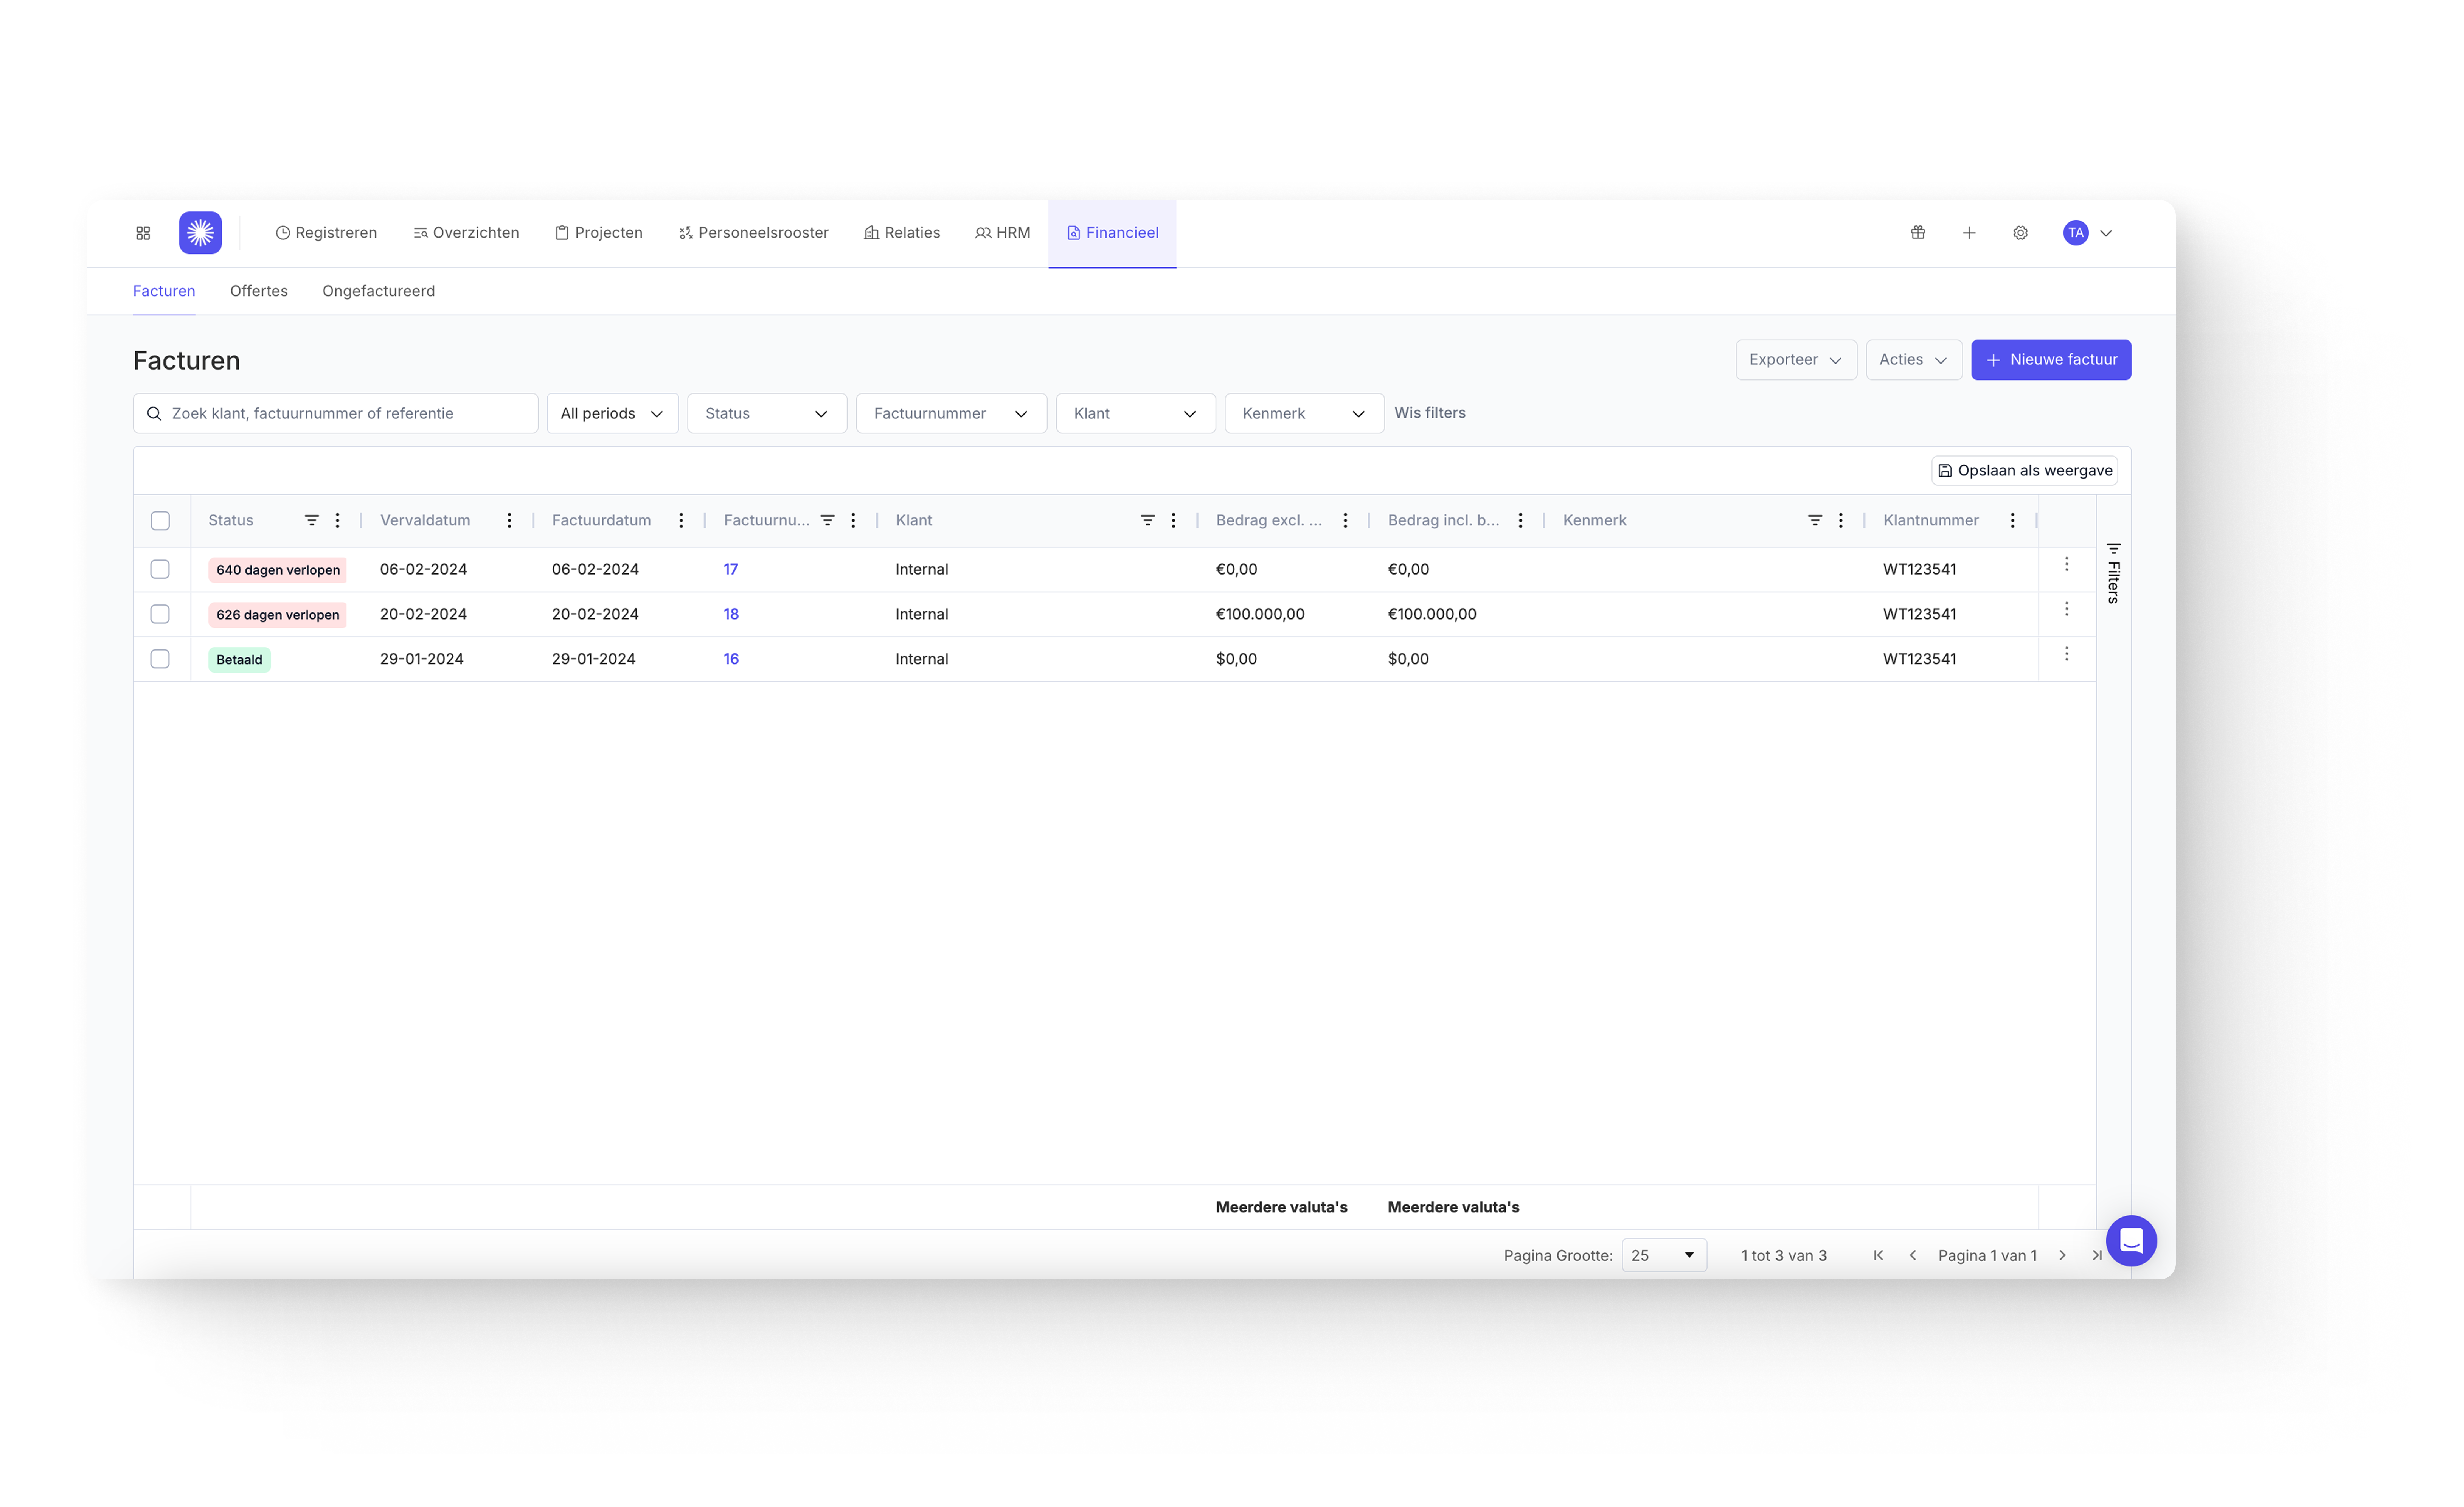Click the plus icon in top bar
The height and width of the screenshot is (1507, 2464).
(1968, 233)
